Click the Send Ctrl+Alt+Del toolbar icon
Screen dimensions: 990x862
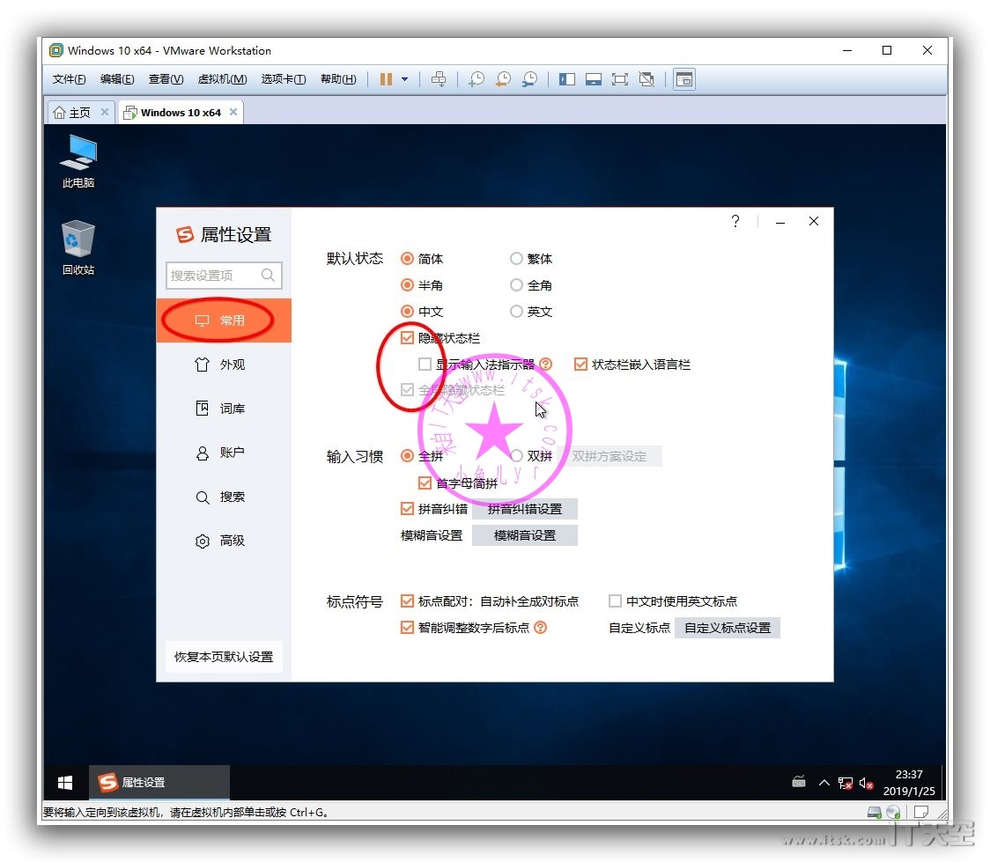[438, 79]
